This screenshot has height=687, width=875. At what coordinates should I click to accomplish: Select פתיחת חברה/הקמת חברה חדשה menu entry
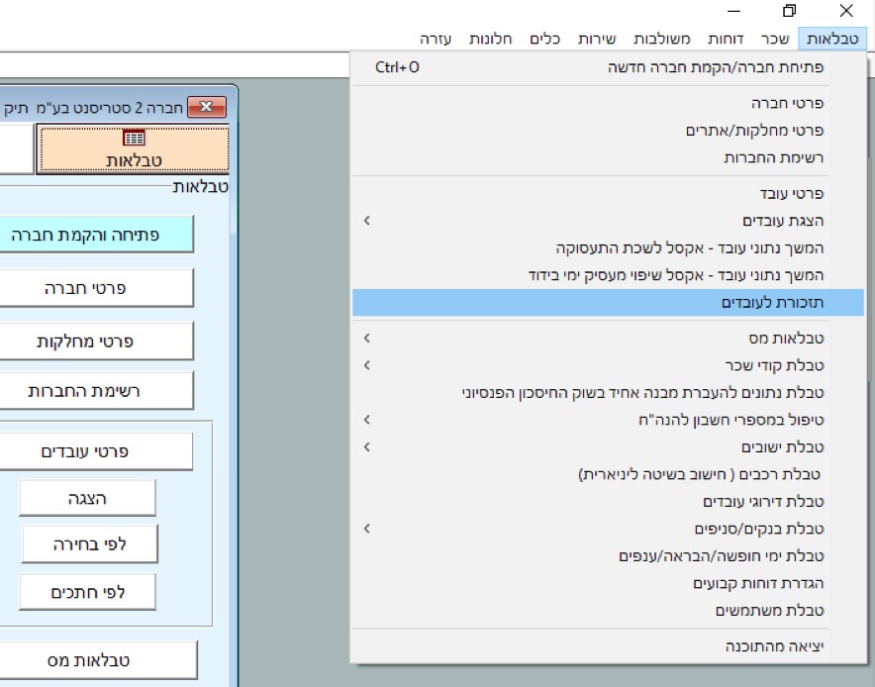(609, 67)
